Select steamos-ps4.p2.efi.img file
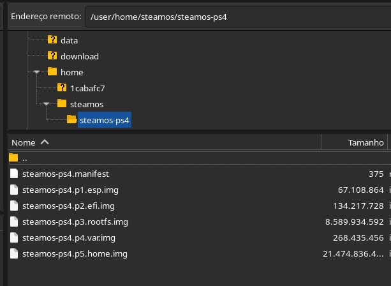391x286 pixels. point(69,206)
